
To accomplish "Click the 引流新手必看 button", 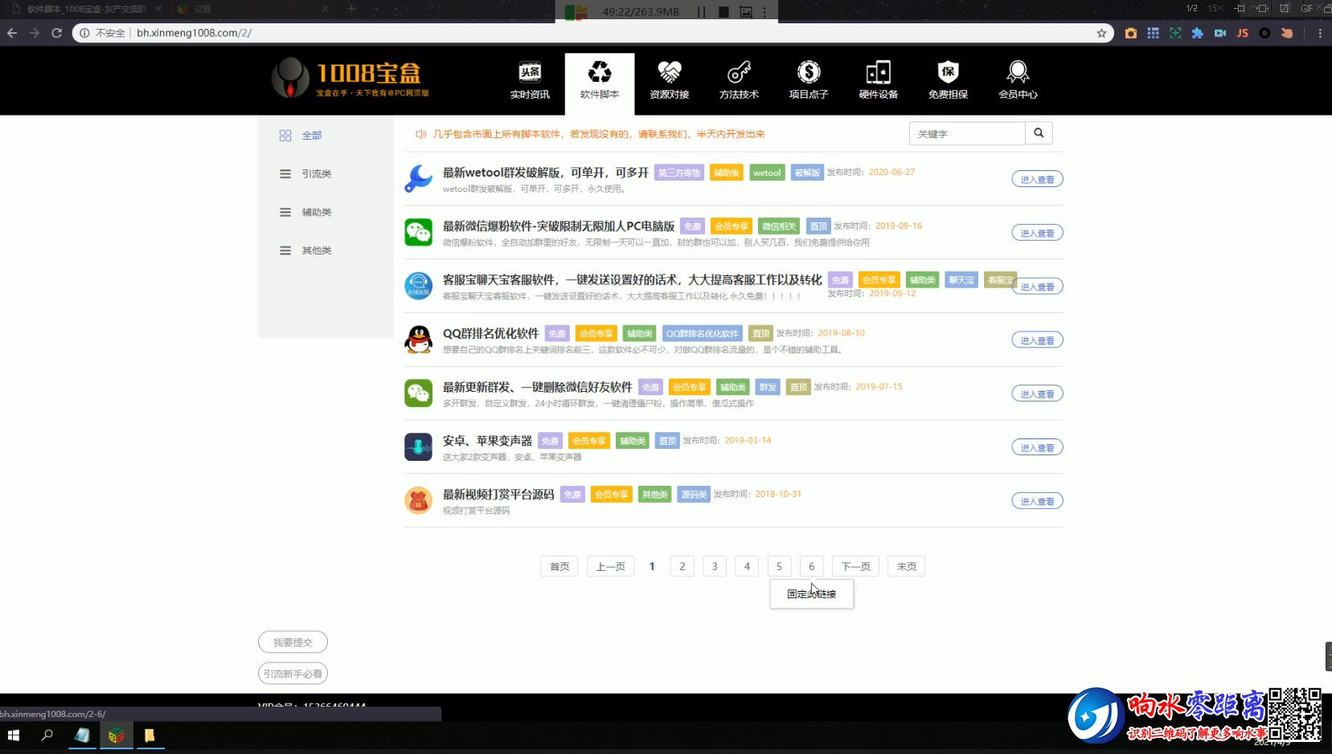I will (293, 674).
